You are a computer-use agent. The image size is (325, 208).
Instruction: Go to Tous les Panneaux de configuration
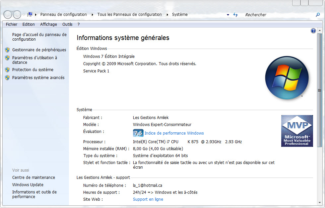coord(130,15)
